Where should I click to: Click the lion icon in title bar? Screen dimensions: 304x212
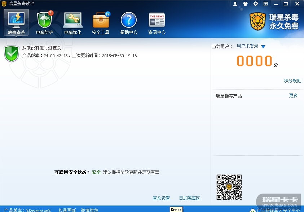(x=4, y=4)
